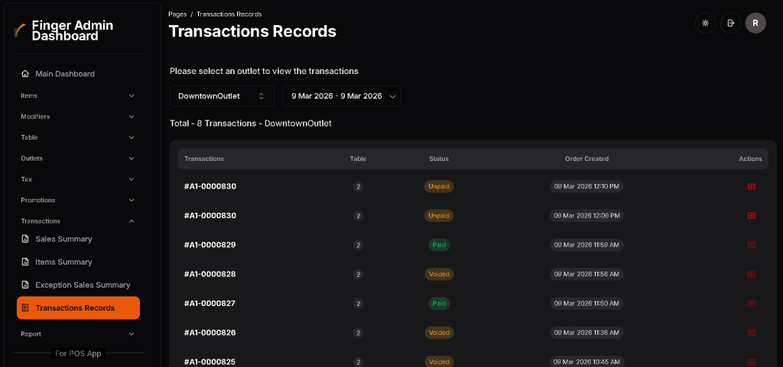Image resolution: width=783 pixels, height=367 pixels.
Task: Expand the Promotions sidebar section
Action: [77, 200]
